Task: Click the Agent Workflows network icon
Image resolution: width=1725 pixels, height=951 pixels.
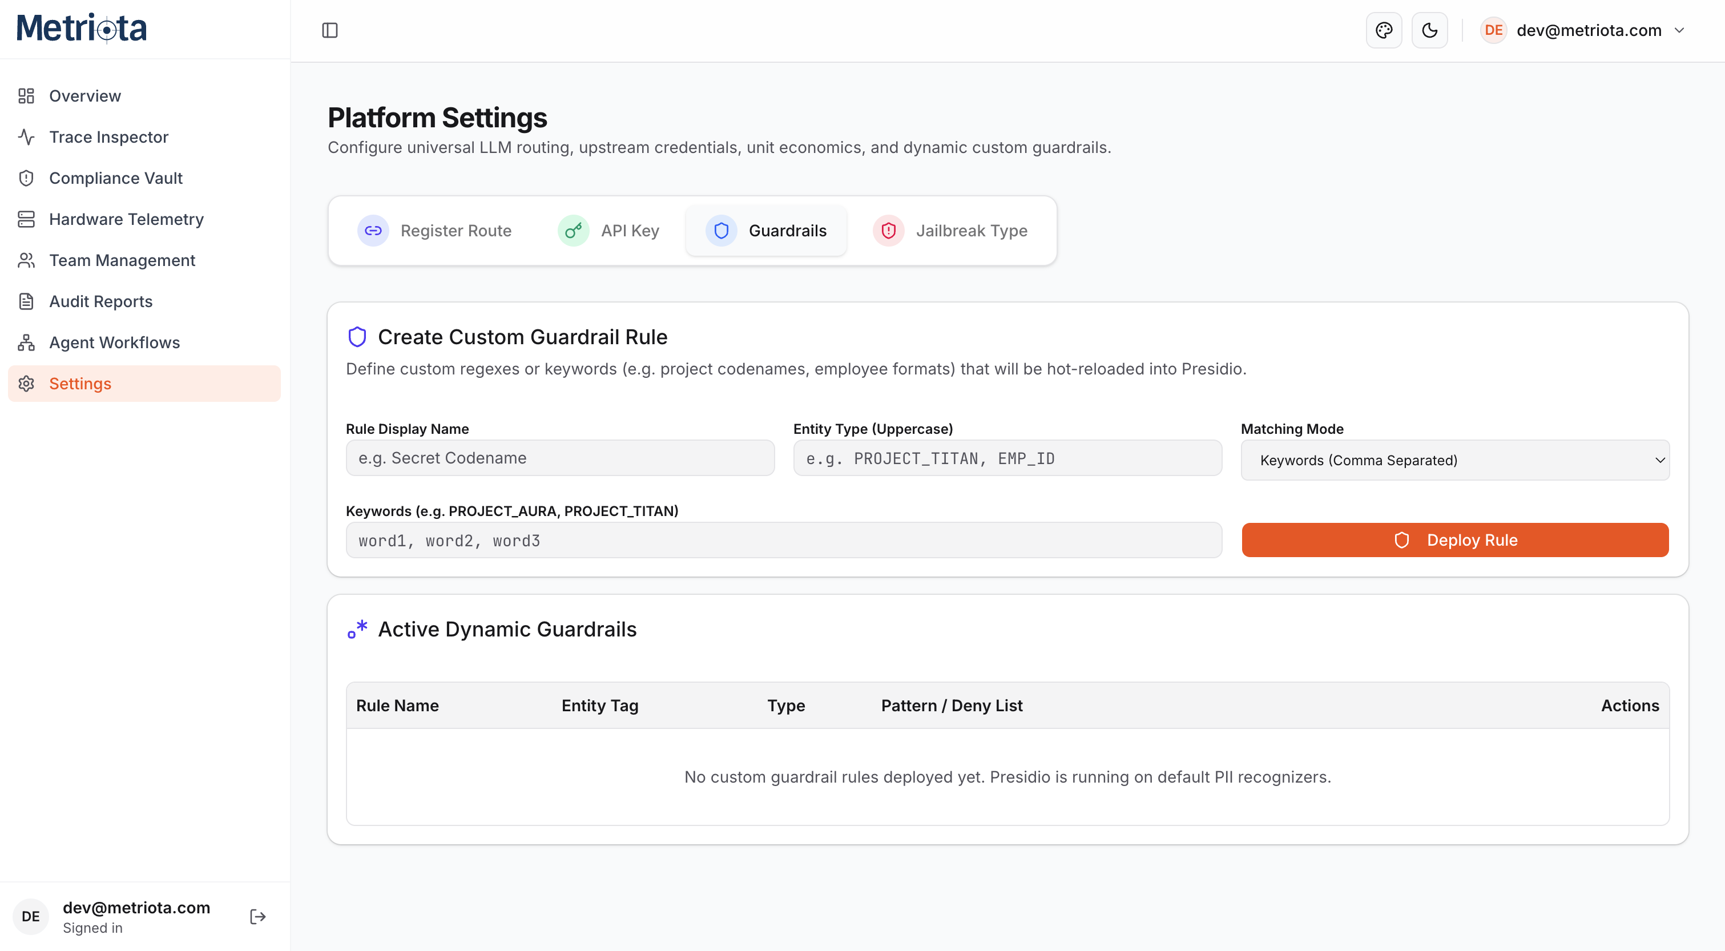Action: 26,342
